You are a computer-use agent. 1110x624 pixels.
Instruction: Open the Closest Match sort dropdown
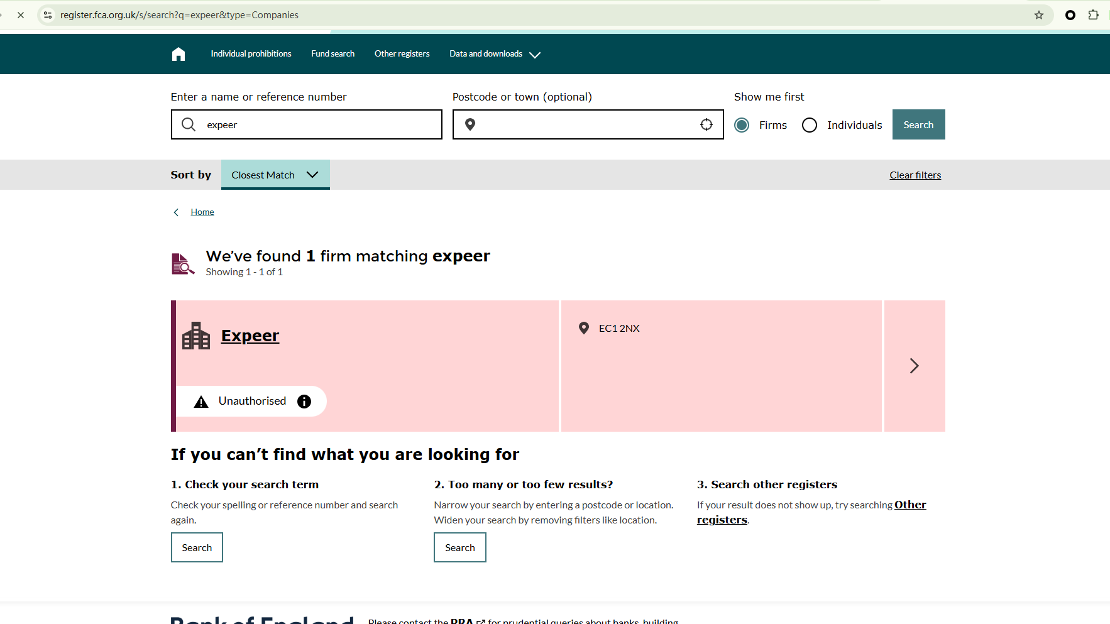click(275, 175)
